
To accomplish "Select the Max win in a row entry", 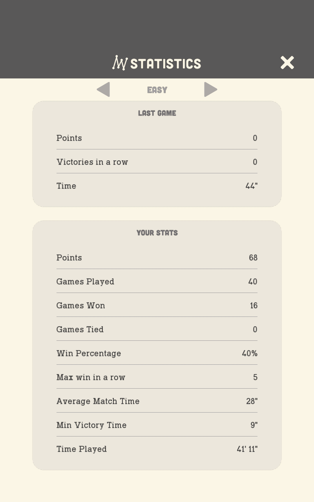I will tap(157, 377).
